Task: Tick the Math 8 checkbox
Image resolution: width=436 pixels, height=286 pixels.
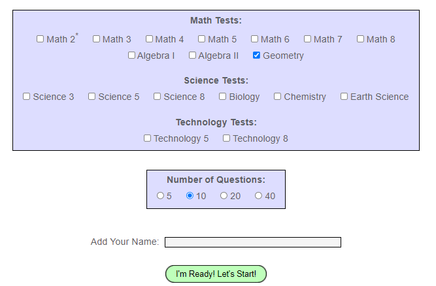Action: pos(361,39)
